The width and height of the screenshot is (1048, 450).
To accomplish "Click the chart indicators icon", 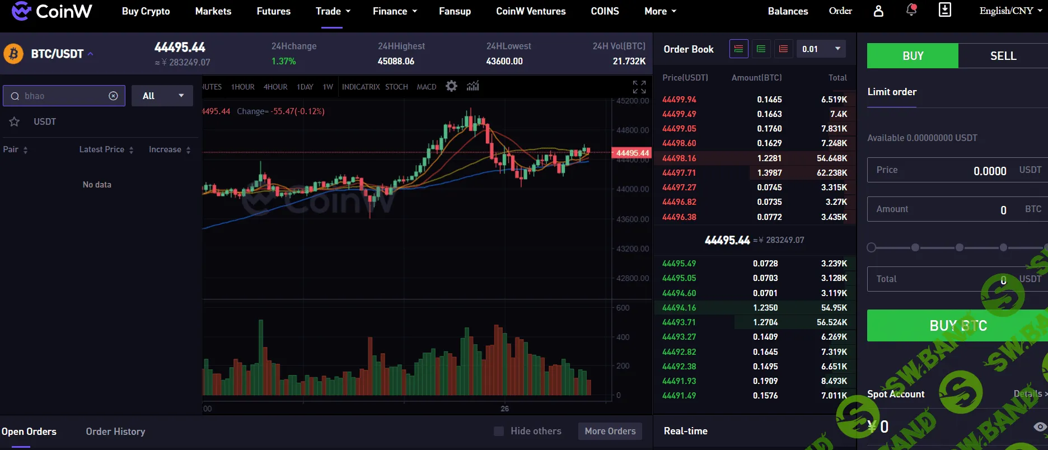I will click(473, 86).
